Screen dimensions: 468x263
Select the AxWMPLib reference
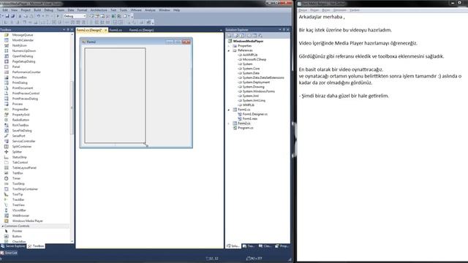tap(250, 55)
